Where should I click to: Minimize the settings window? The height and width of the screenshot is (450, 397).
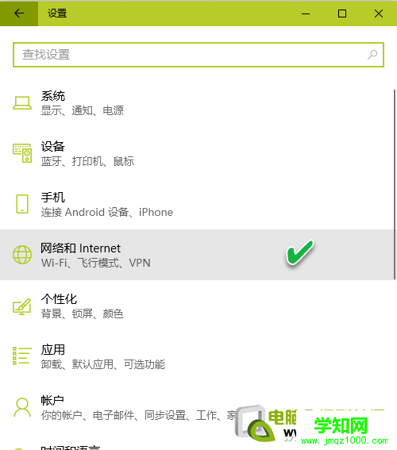tap(306, 13)
